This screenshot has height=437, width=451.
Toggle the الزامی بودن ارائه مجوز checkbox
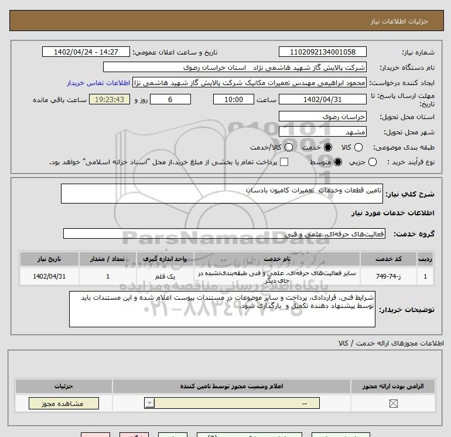(x=393, y=404)
